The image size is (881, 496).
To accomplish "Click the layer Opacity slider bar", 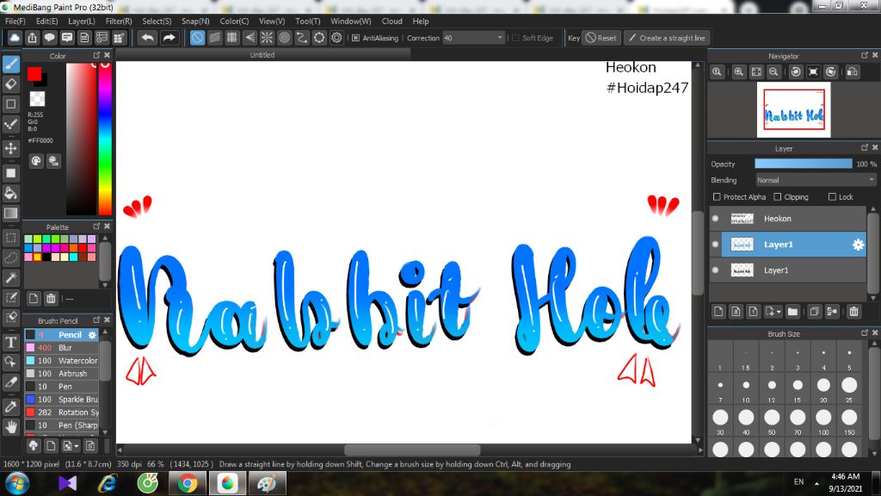I will (x=803, y=164).
